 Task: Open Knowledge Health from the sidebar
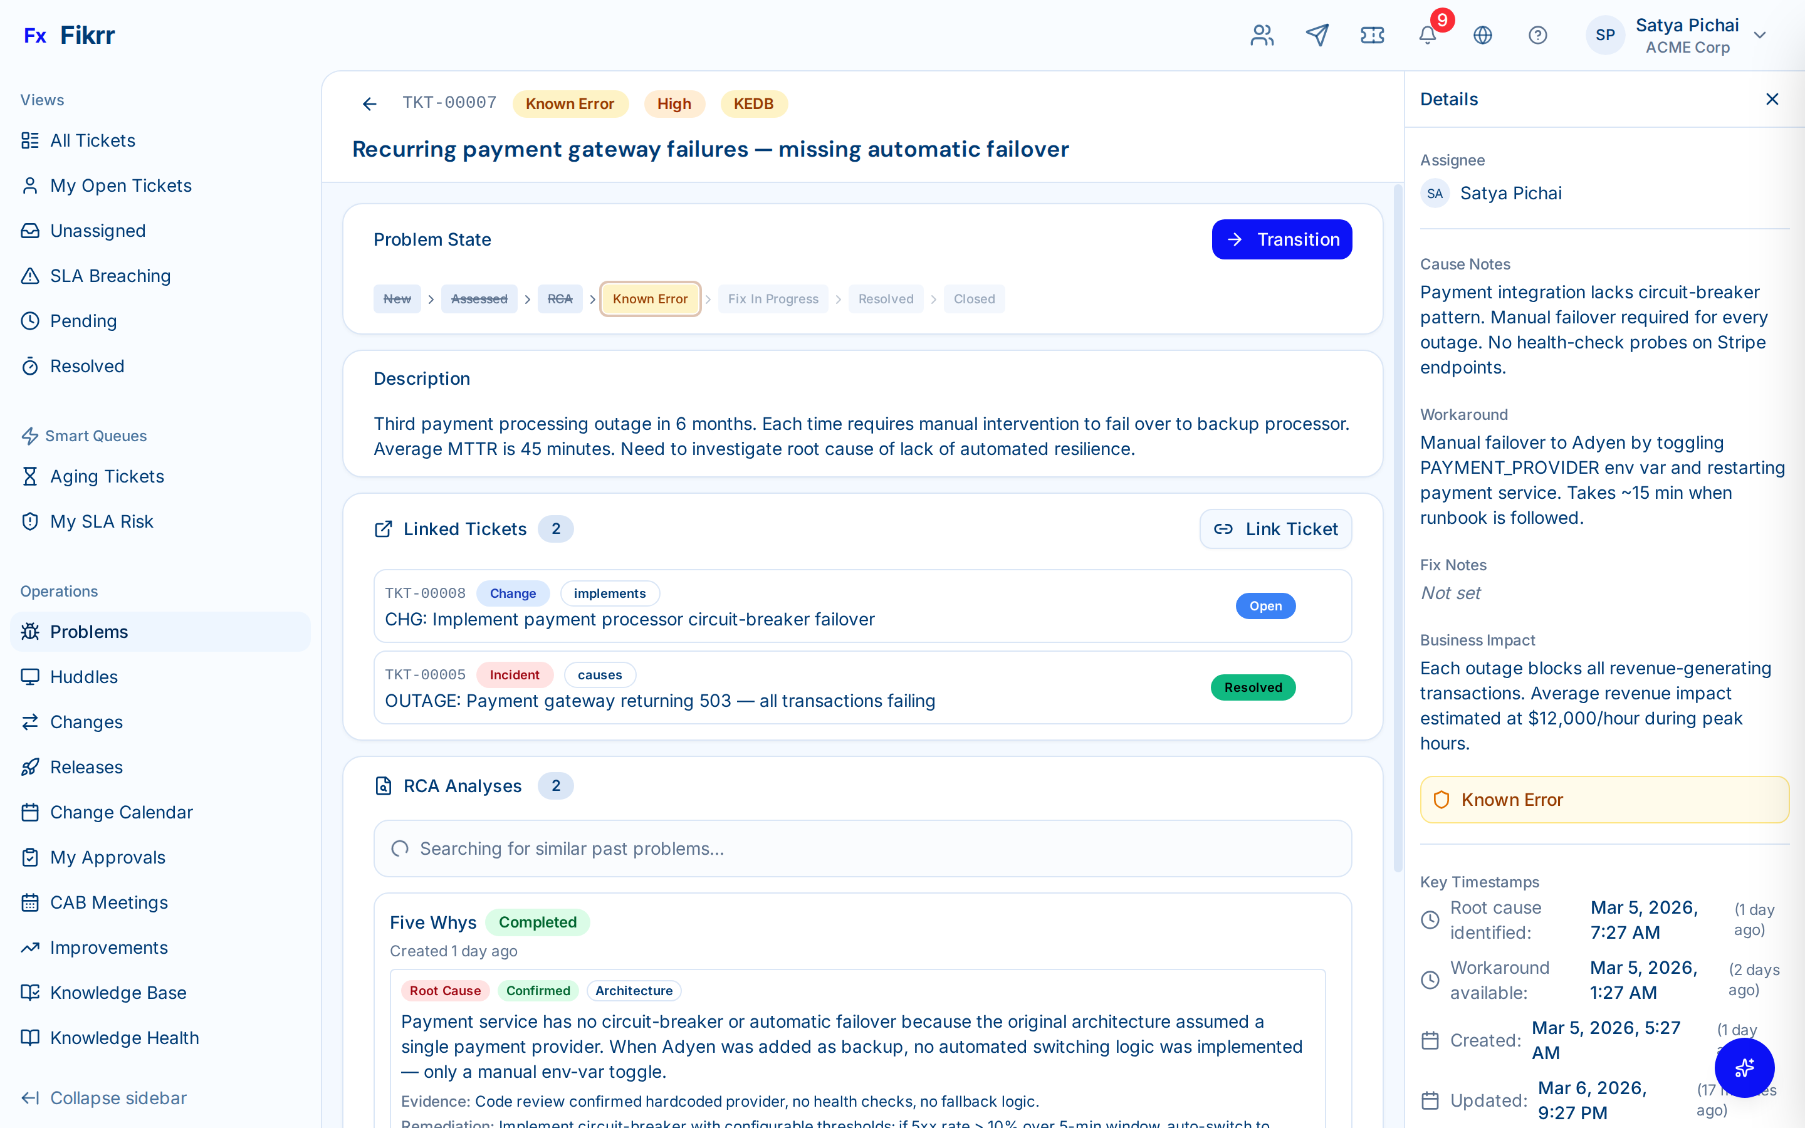[123, 1037]
